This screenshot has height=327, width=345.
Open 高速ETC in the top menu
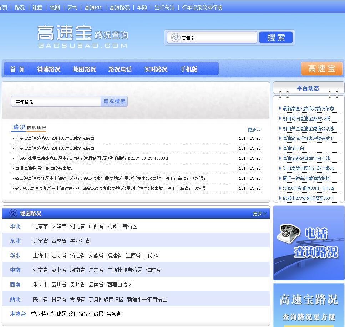93,7
